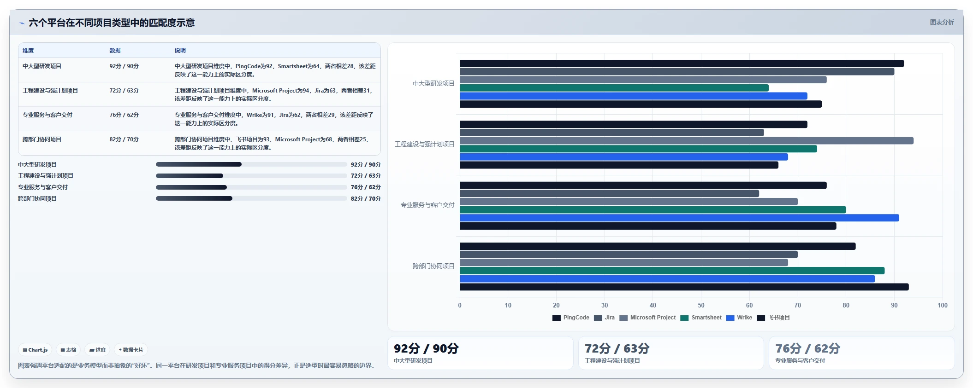Toggle the Microsoft Project legend item
This screenshot has height=388, width=973.
click(x=647, y=318)
